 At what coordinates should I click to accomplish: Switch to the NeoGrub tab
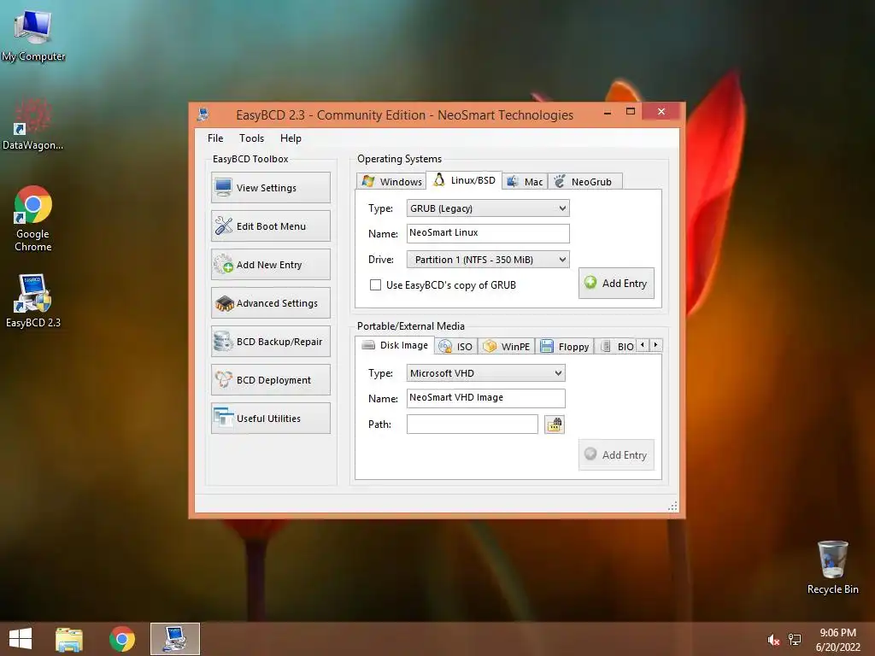click(584, 181)
